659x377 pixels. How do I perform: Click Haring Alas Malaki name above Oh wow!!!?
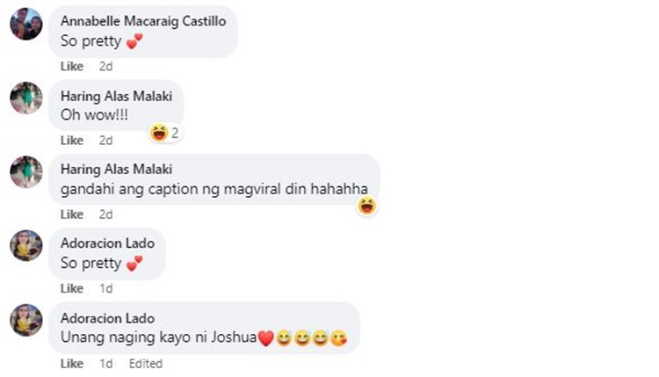[116, 96]
